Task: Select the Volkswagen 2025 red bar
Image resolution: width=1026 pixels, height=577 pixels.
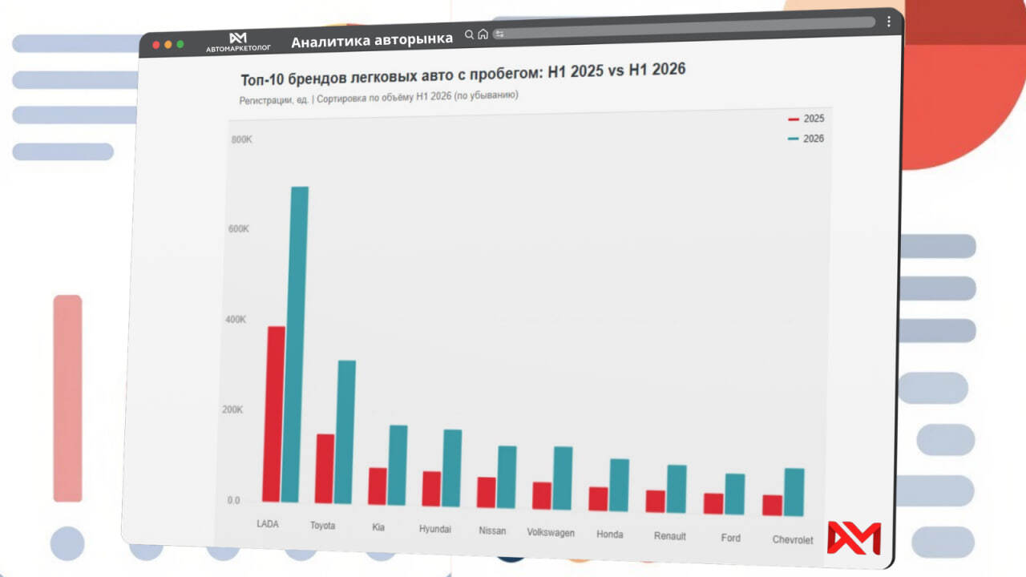Action: pyautogui.click(x=542, y=496)
